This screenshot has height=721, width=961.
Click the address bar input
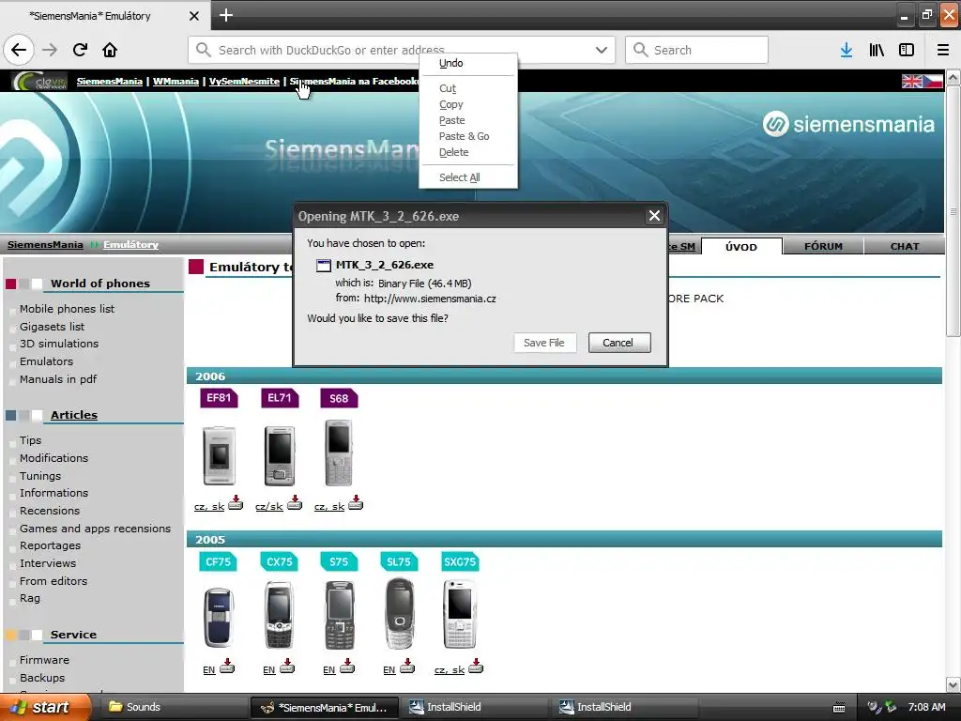402,50
